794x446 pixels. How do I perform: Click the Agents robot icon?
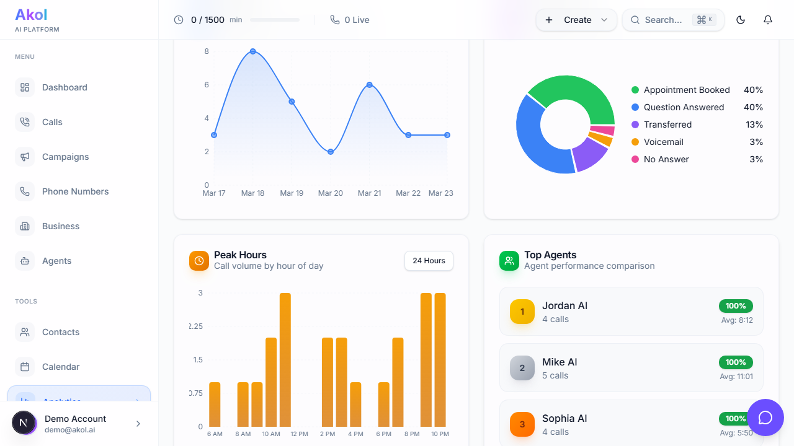(25, 261)
